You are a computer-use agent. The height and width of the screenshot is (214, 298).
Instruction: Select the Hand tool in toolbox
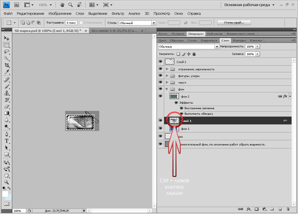click(x=7, y=175)
